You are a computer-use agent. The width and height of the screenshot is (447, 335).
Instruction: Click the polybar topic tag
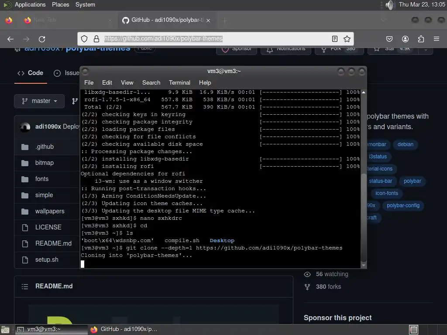coord(412,181)
